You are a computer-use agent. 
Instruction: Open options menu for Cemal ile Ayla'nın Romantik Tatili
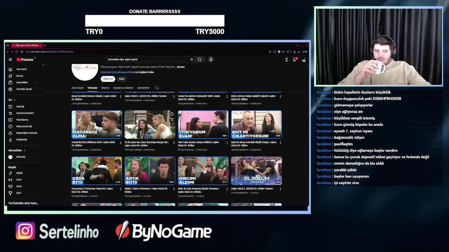[x=227, y=97]
